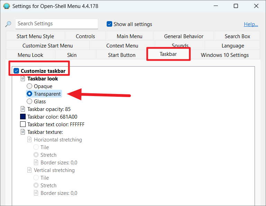
Task: Toggle the Show all settings checkbox
Action: 109,24
